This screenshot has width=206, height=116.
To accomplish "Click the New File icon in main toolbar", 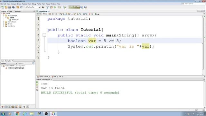I will [3, 7].
